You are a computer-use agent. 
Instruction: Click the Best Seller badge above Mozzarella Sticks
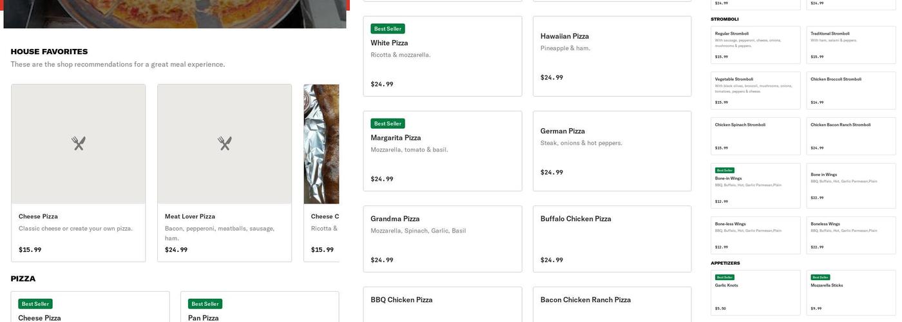coord(820,278)
